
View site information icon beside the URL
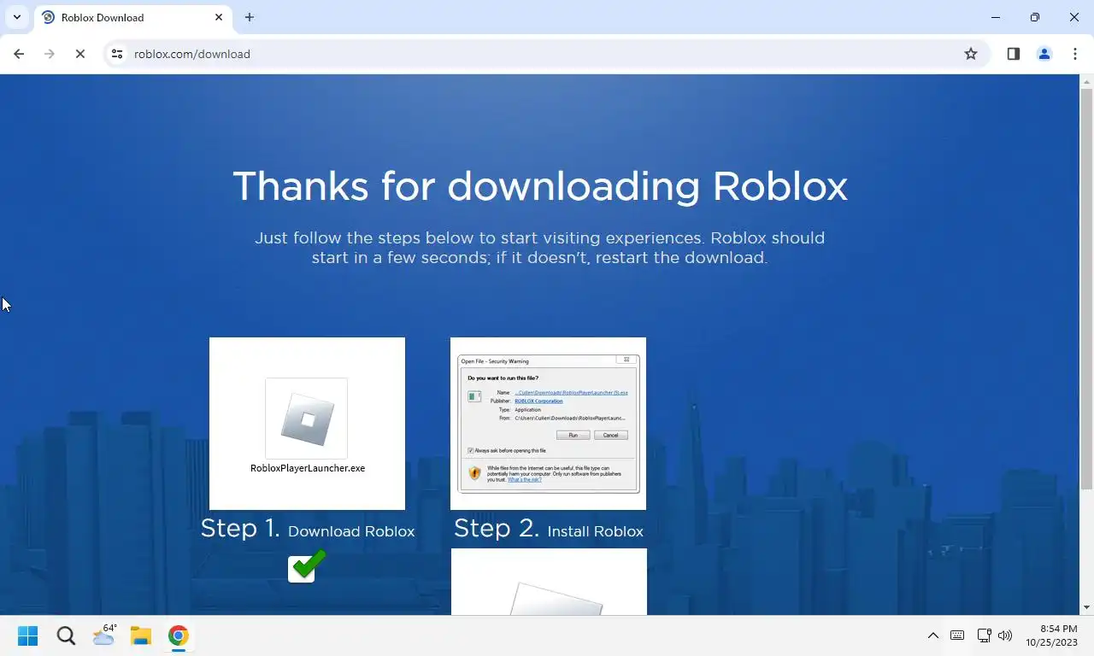117,54
